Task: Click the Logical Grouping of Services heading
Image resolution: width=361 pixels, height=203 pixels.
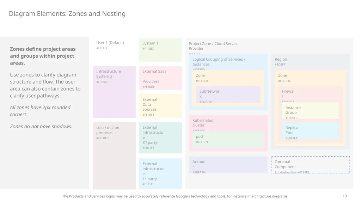Action: pos(219,62)
